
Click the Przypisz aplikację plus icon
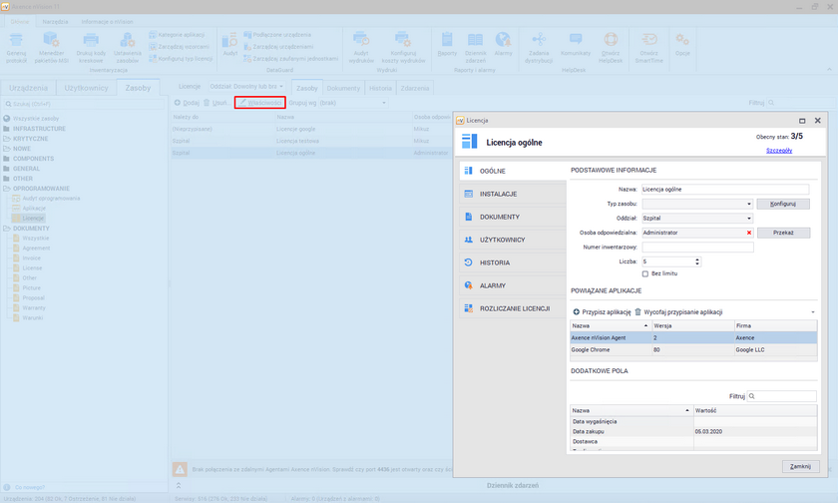point(576,312)
